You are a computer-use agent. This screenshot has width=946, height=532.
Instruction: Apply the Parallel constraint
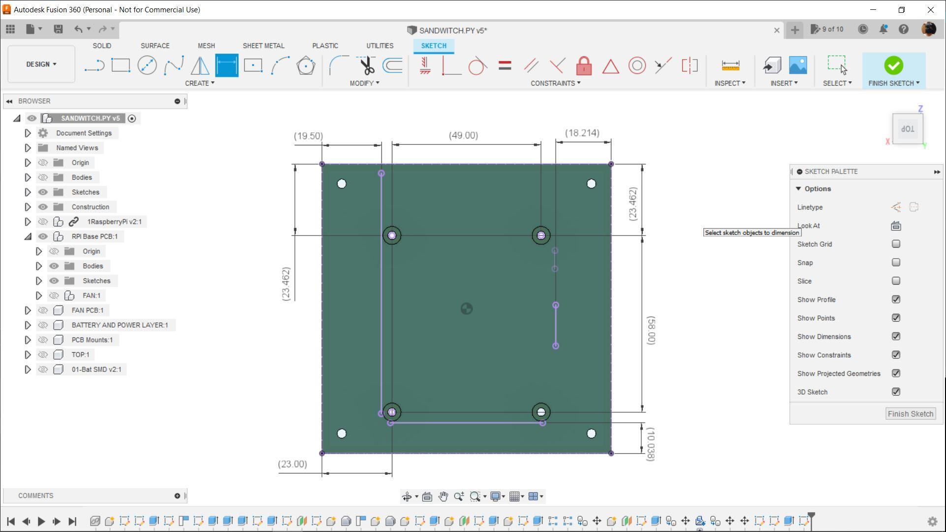(531, 66)
